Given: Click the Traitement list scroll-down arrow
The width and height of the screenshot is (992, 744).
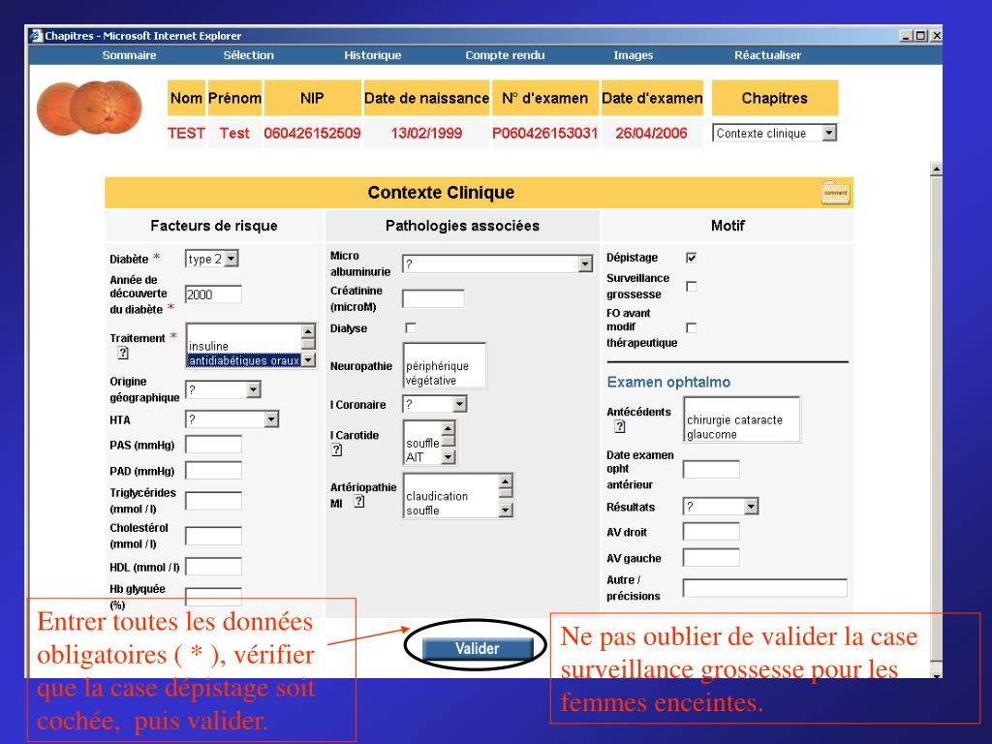Looking at the screenshot, I should [308, 360].
